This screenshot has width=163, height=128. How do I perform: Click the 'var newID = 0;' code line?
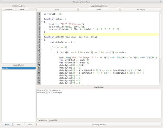[53, 14]
